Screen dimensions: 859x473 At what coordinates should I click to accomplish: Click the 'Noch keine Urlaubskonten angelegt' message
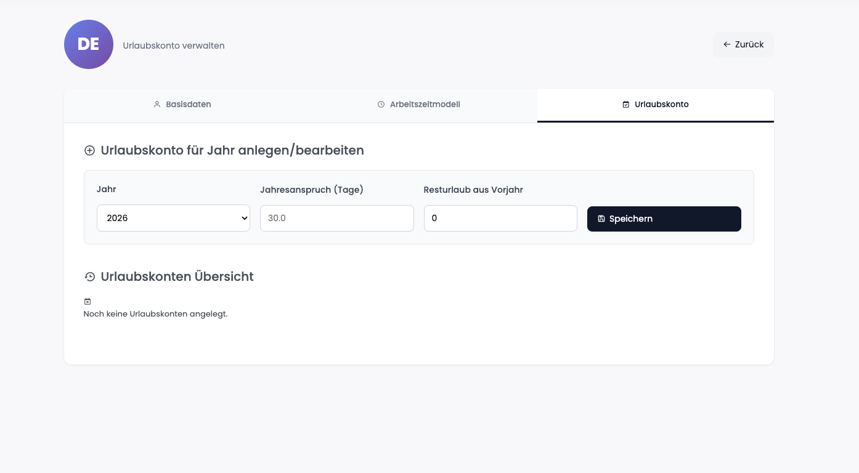pos(155,314)
